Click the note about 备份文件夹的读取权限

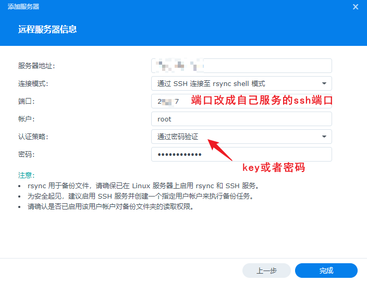point(111,206)
